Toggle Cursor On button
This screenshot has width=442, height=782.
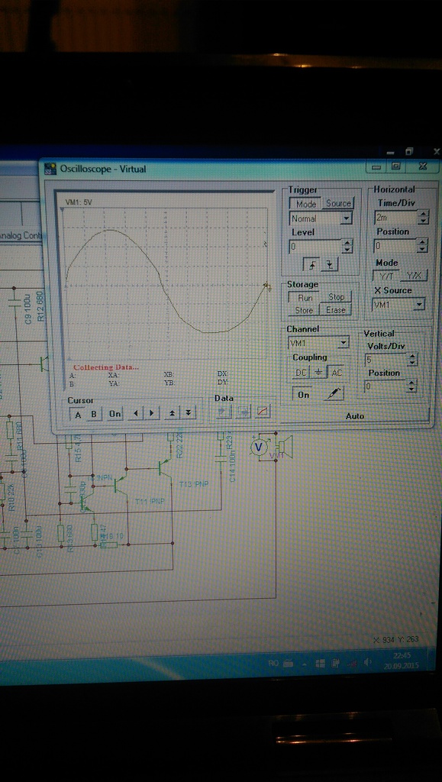pos(115,414)
